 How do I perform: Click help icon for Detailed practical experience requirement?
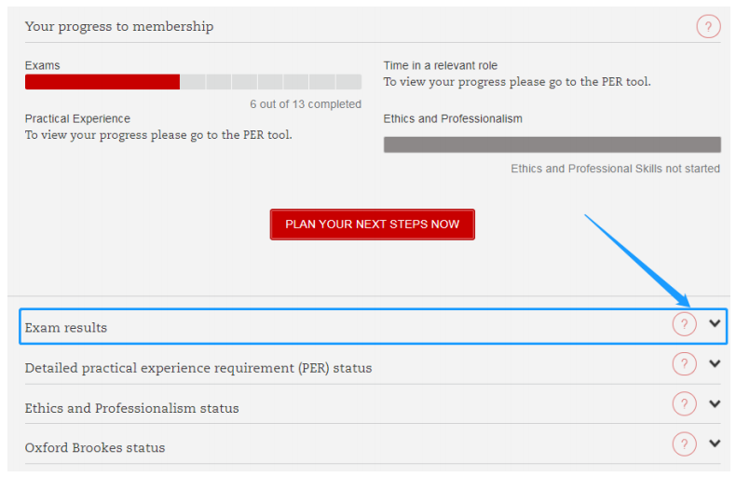tap(684, 364)
